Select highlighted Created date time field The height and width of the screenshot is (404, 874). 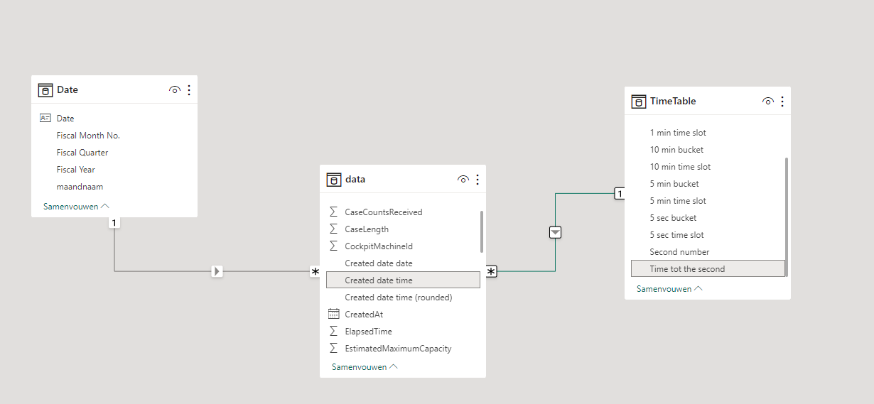point(403,280)
